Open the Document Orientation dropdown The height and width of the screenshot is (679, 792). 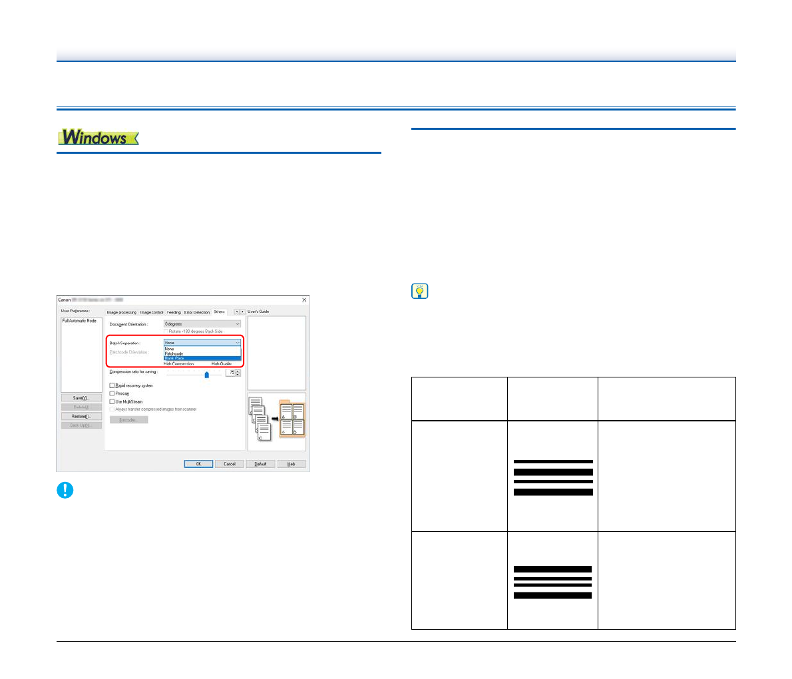(x=202, y=324)
